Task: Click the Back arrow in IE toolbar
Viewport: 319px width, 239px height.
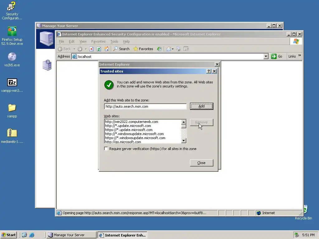Action: click(x=64, y=49)
